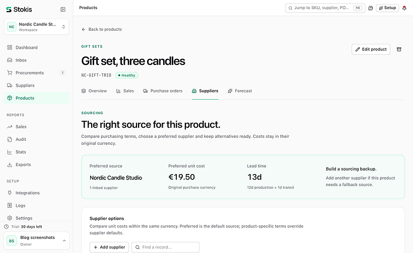Screen dimensions: 413x253
Task: Click '12d production + 1d transit' text
Action: tap(270, 188)
